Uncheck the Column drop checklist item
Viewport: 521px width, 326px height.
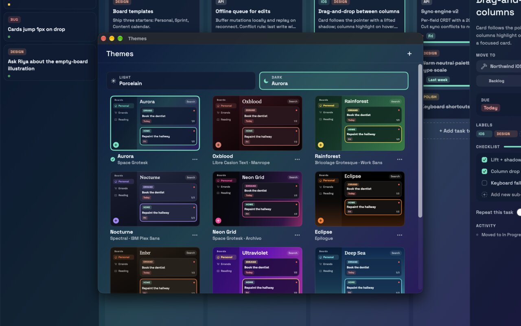tap(484, 171)
